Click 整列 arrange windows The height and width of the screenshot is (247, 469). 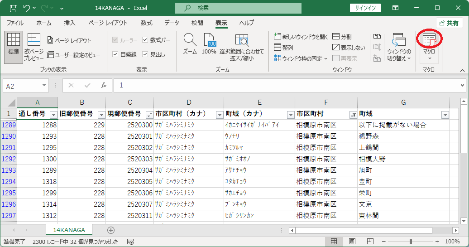coord(283,47)
